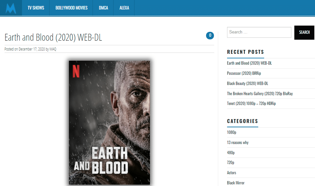The height and width of the screenshot is (186, 315).
Task: Click the Categories heading
Action: (242, 121)
